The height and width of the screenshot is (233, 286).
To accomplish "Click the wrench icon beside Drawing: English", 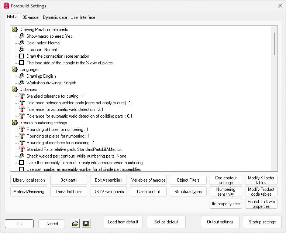I will (21, 76).
